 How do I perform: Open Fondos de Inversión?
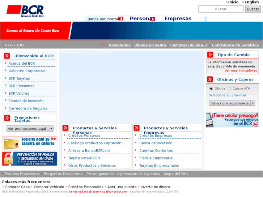pyautogui.click(x=26, y=101)
